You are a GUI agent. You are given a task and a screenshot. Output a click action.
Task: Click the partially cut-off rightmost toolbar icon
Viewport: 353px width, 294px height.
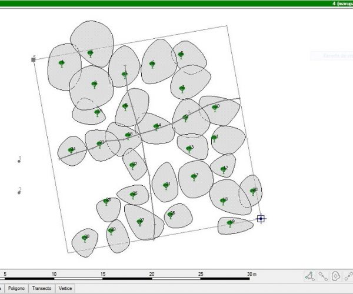pos(349,275)
